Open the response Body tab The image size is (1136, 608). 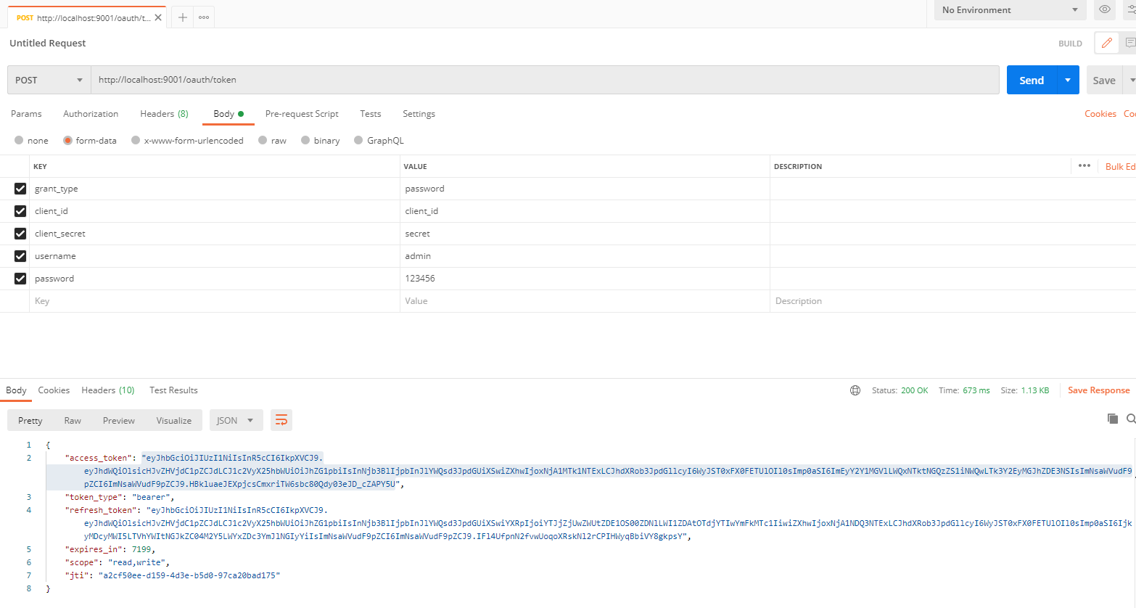(x=16, y=390)
